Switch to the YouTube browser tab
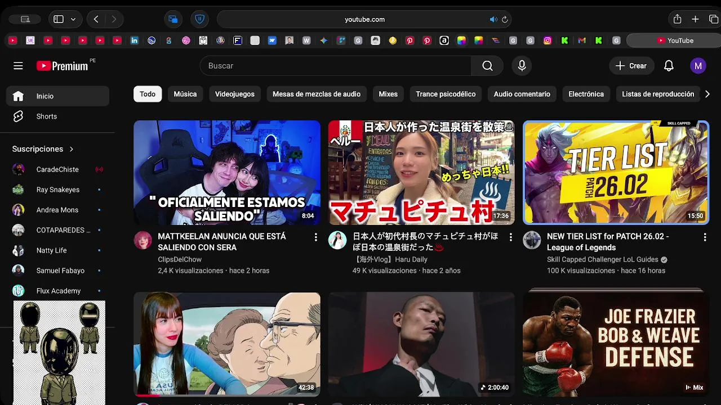The height and width of the screenshot is (405, 721). pyautogui.click(x=674, y=40)
